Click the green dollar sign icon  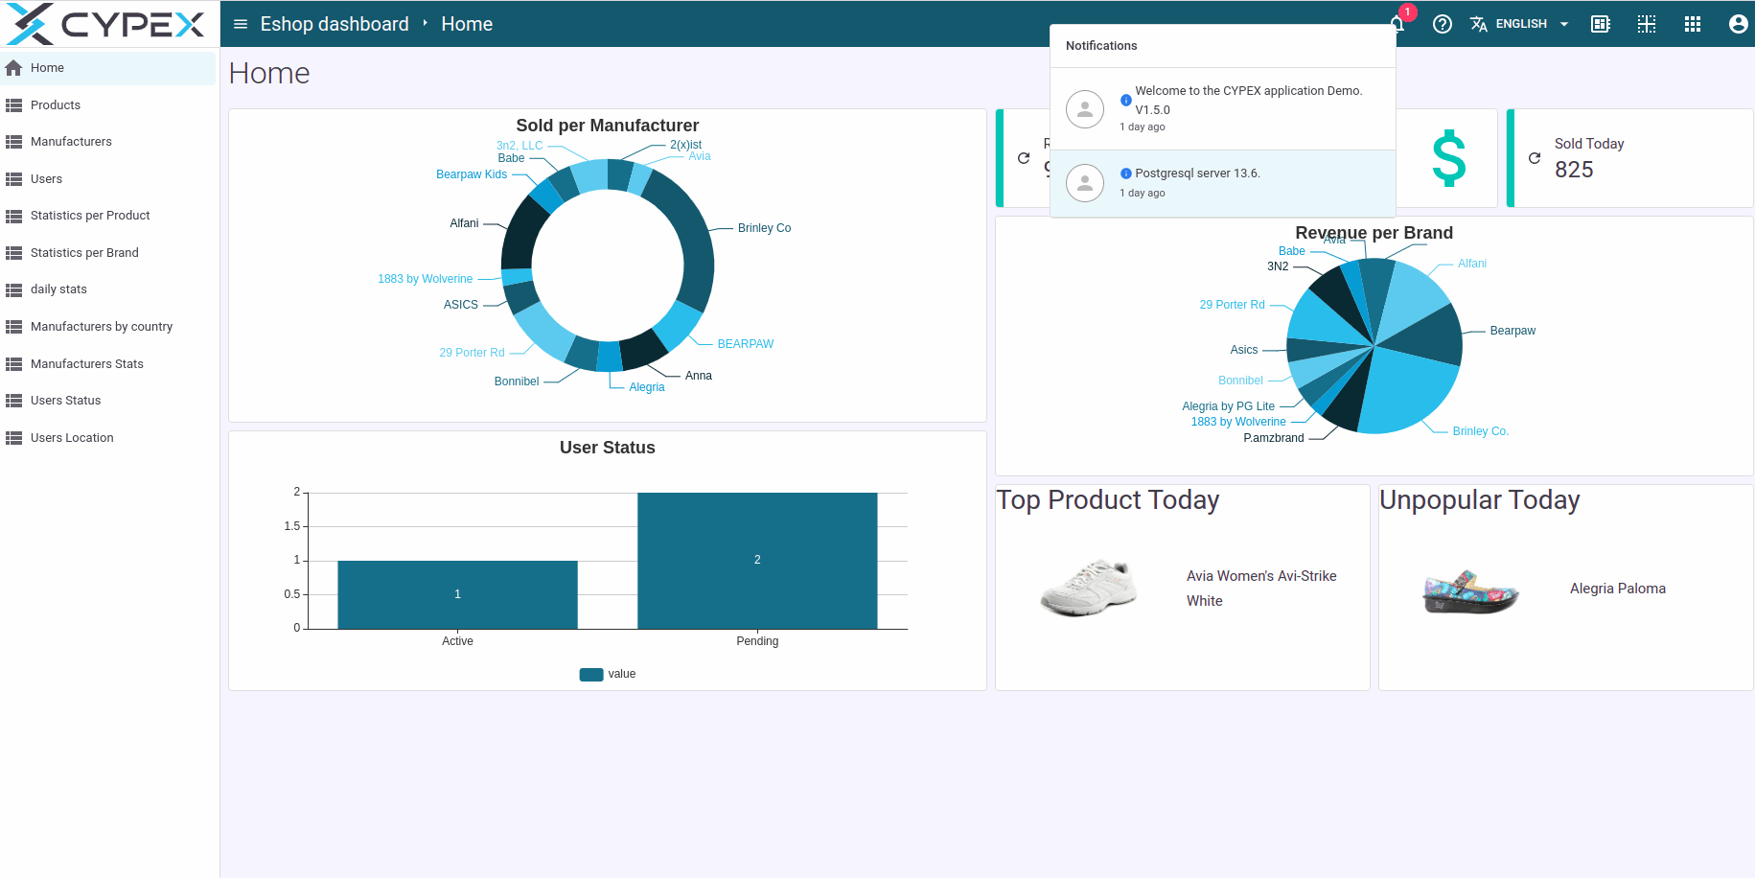click(1449, 158)
